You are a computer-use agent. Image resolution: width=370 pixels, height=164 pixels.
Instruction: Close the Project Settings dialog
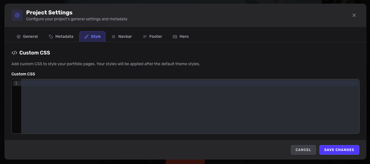(x=354, y=15)
